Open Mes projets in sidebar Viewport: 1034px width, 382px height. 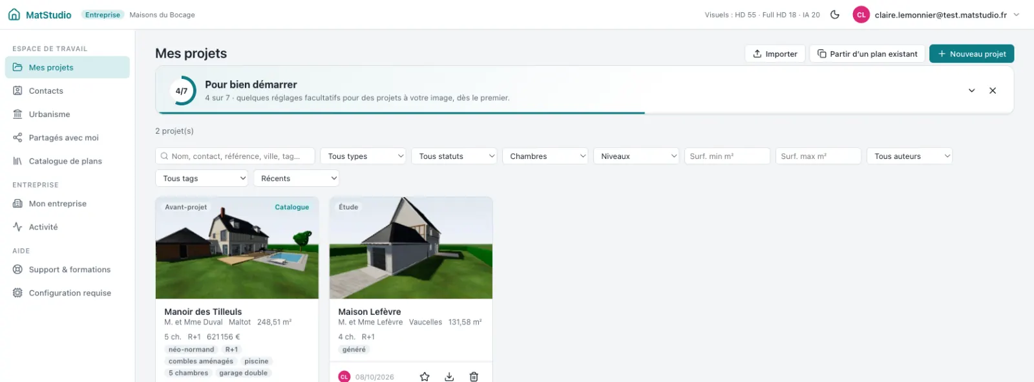click(x=67, y=67)
